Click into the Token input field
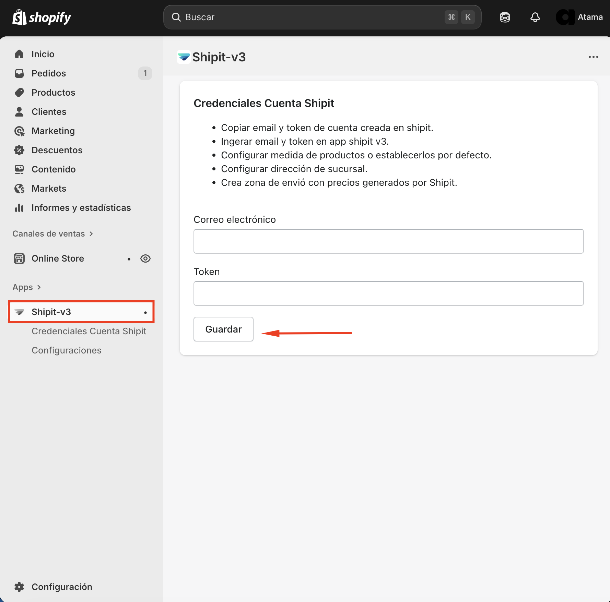Viewport: 610px width, 602px height. click(388, 293)
